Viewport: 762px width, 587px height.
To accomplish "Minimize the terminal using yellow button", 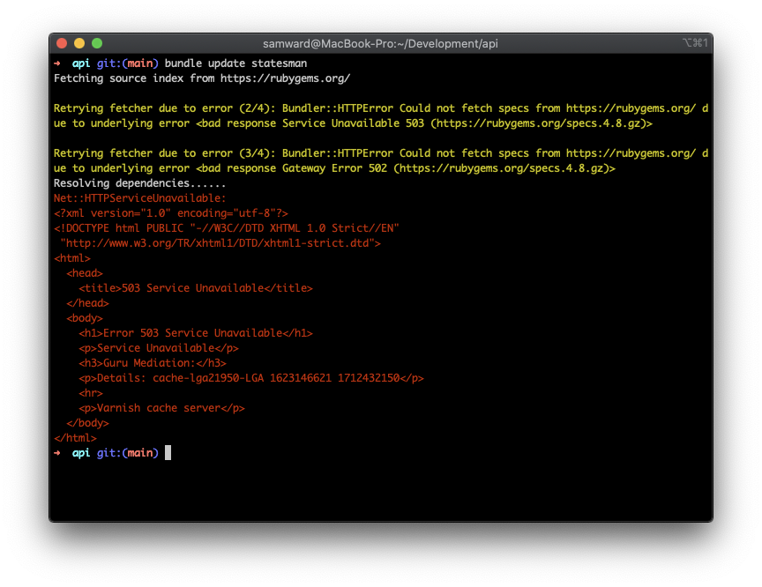I will point(79,43).
